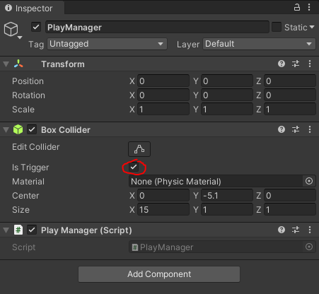Toggle the PlayManager object active checkbox
This screenshot has height=294, width=319.
point(36,27)
